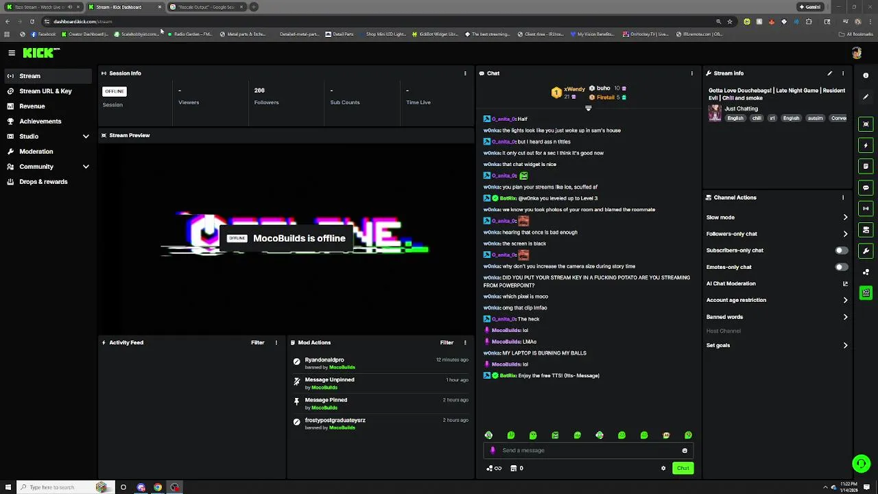Toggle Emotes-only chat switch
The width and height of the screenshot is (878, 494).
[841, 267]
